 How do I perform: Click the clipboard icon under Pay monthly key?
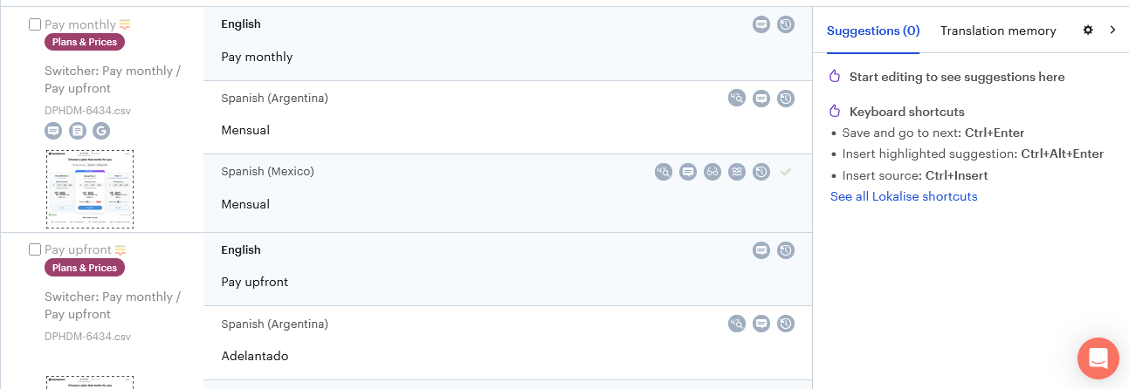pos(78,131)
